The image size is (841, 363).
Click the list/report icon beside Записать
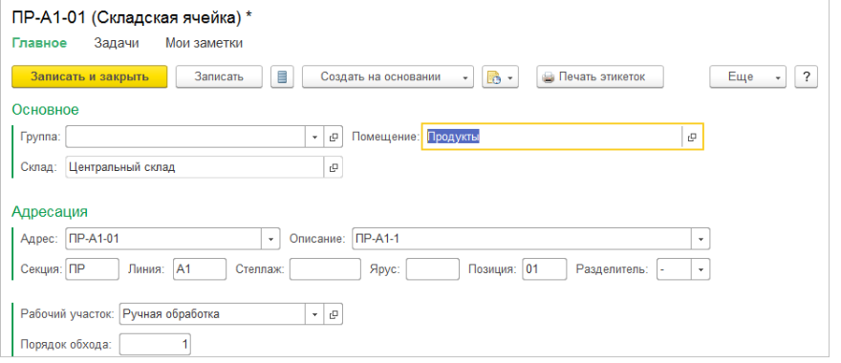tap(282, 76)
